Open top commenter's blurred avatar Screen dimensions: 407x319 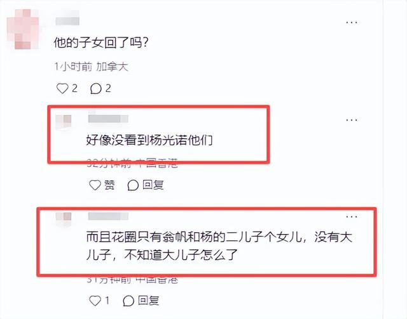click(23, 29)
